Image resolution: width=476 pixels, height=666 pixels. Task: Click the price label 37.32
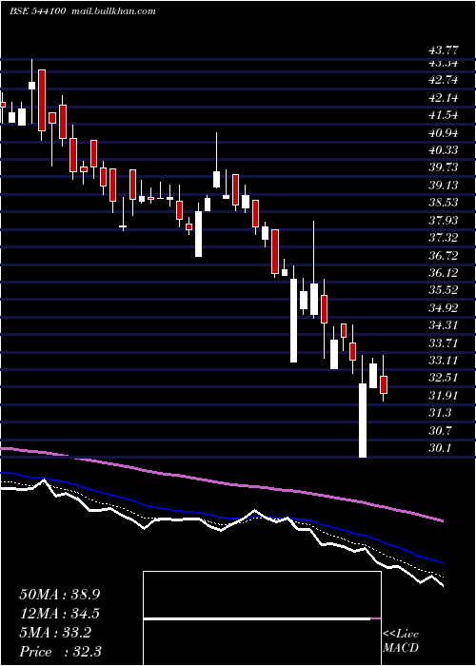coord(444,238)
